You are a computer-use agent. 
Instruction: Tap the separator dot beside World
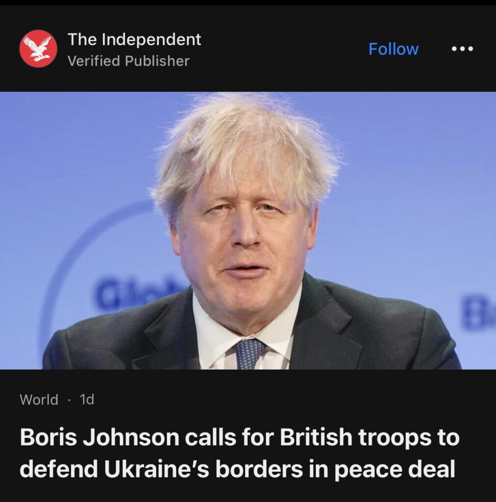coord(69,400)
